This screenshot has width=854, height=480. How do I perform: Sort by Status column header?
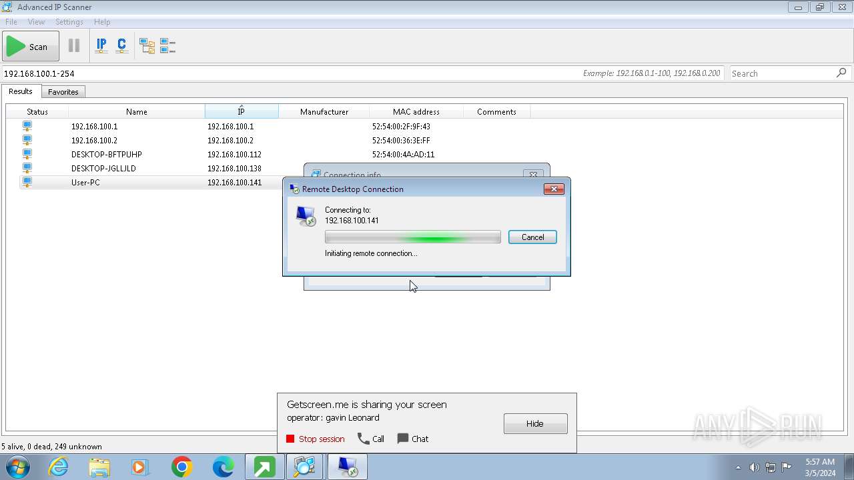[x=37, y=111]
